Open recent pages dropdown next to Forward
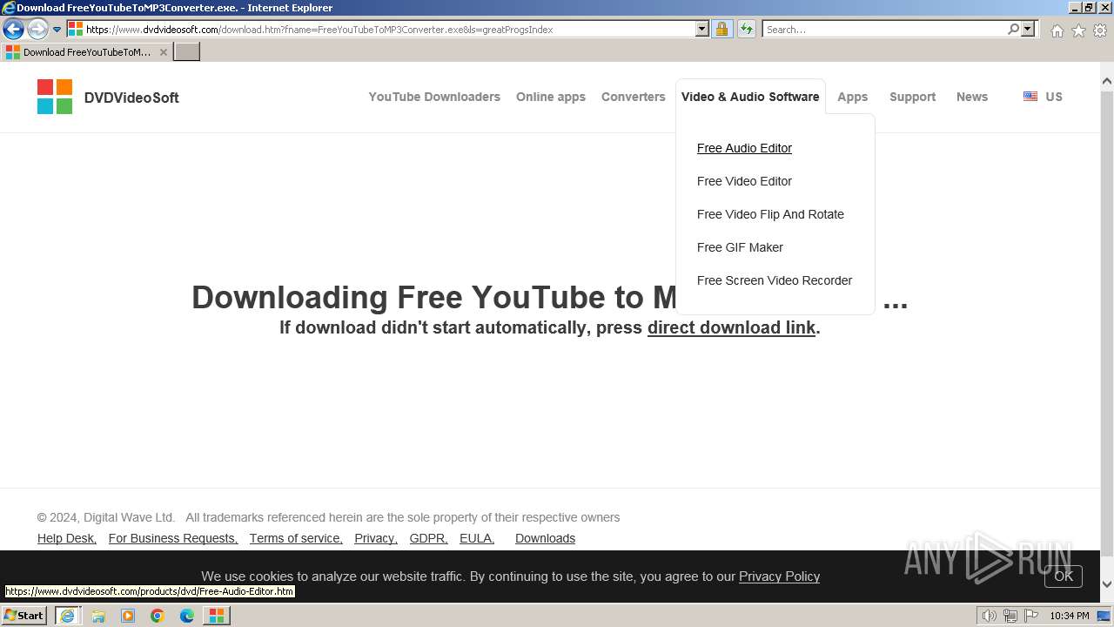Screen dimensions: 1114x627 coord(57,30)
